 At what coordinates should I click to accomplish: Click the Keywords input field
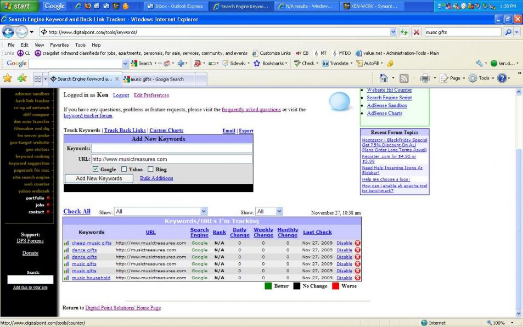(171, 148)
